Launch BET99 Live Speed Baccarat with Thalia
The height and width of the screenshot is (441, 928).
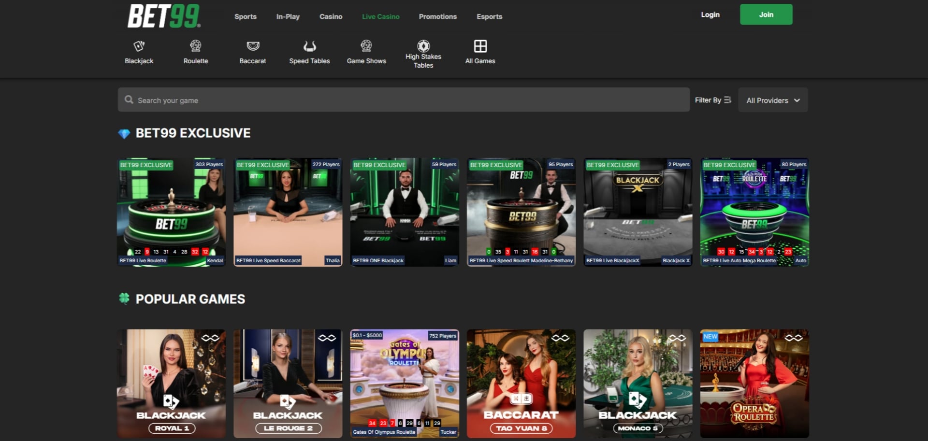tap(288, 213)
